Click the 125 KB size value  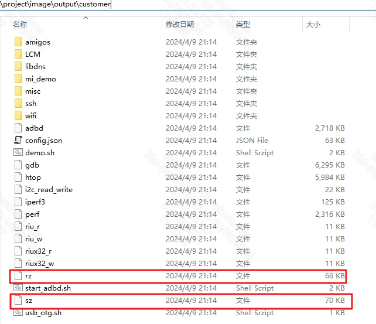[333, 202]
